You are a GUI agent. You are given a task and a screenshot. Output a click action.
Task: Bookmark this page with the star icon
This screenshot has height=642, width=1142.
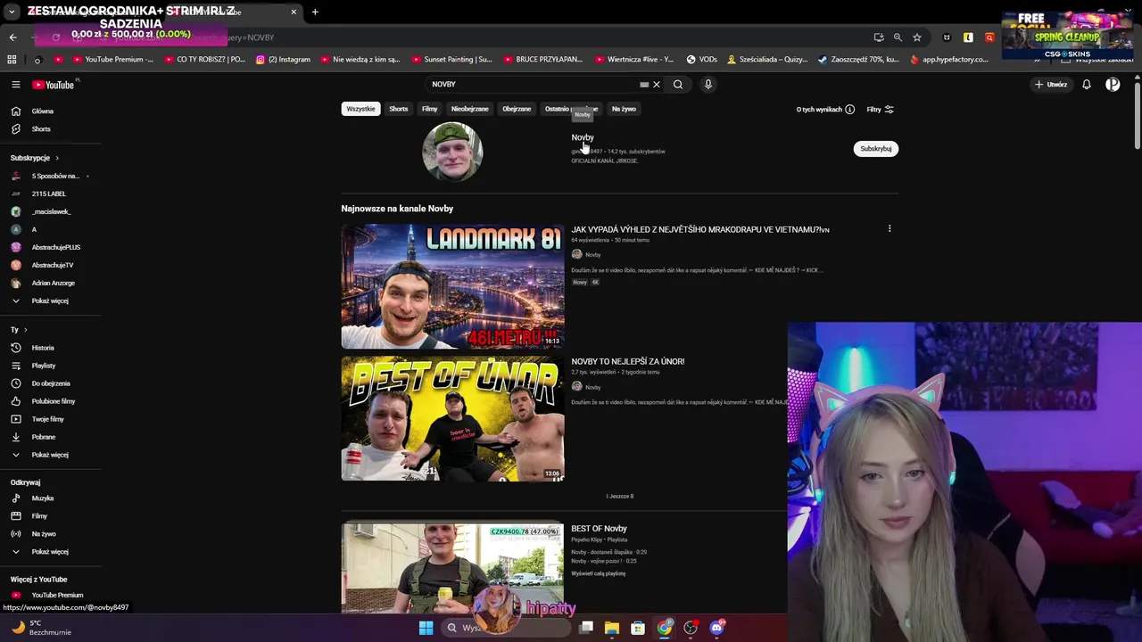(916, 37)
